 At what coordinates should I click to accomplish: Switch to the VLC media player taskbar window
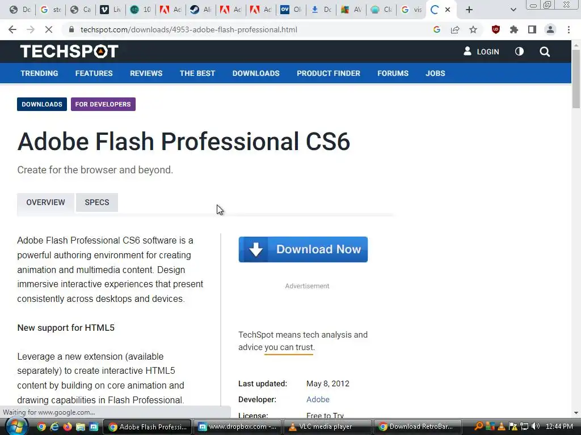[327, 427]
